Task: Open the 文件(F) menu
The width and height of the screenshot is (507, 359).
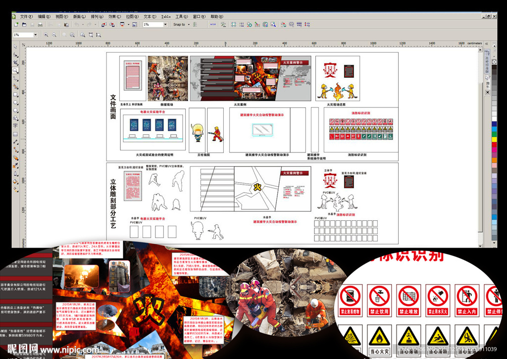Action: pyautogui.click(x=26, y=16)
